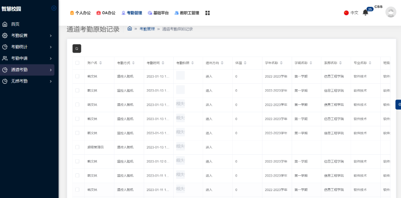Image resolution: width=401 pixels, height=198 pixels.
Task: Expand the 通道考勤 chevron
Action: coord(51,70)
